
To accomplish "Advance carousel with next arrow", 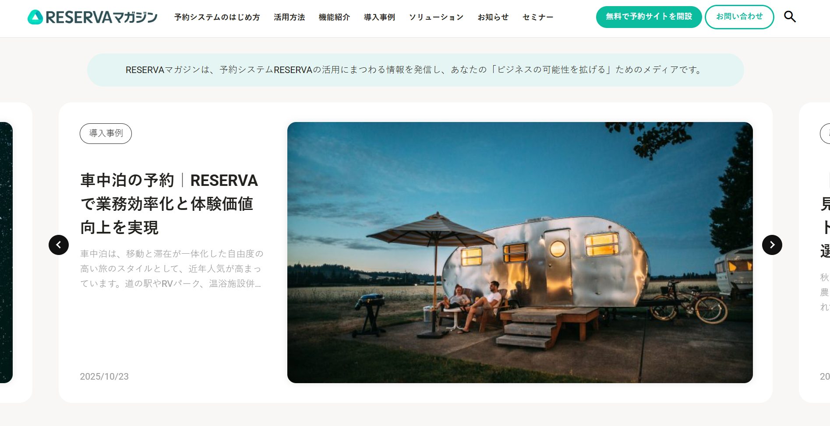I will 772,245.
